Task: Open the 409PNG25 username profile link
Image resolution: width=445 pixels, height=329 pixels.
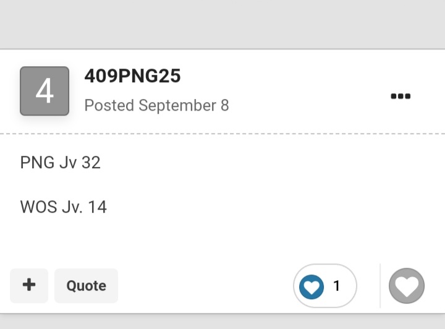Action: pos(132,76)
